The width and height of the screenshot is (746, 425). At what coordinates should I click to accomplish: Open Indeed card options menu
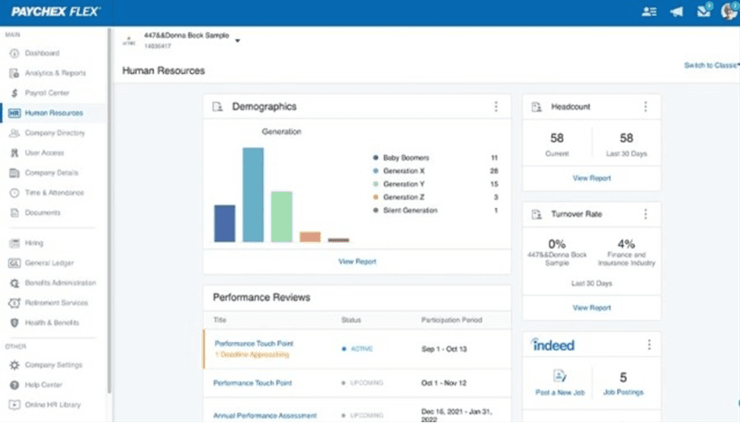click(649, 346)
